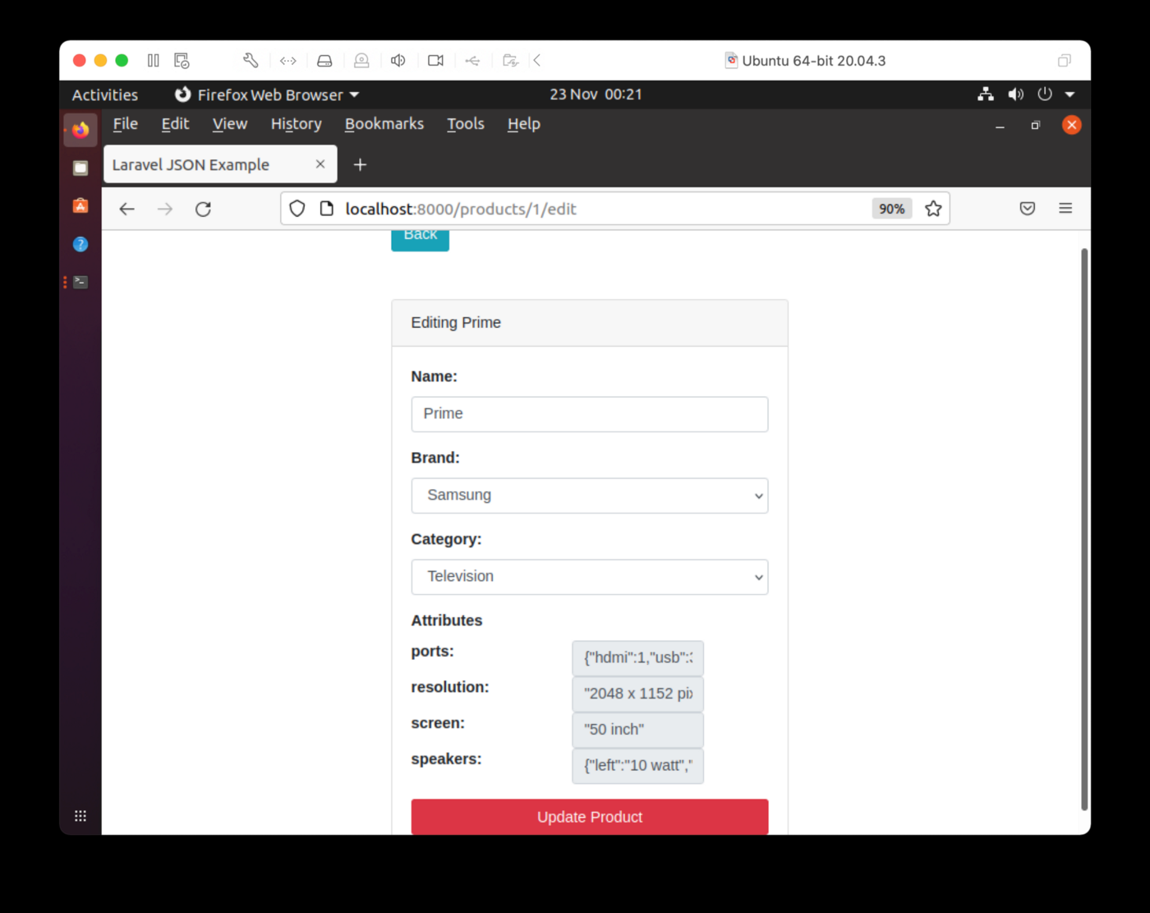The height and width of the screenshot is (913, 1150).
Task: Click the tracking protection shield icon
Action: tap(297, 209)
